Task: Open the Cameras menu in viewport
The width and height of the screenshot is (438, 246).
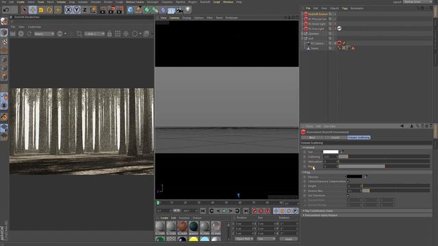Action: pyautogui.click(x=175, y=18)
